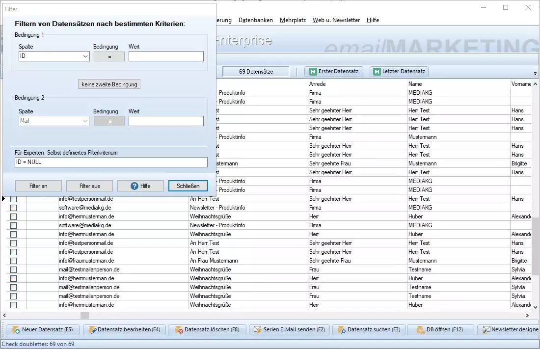Open the Datenbanken menu
The height and width of the screenshot is (349, 540).
coord(255,20)
